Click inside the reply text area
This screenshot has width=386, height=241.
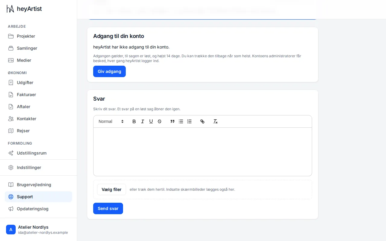click(x=203, y=152)
